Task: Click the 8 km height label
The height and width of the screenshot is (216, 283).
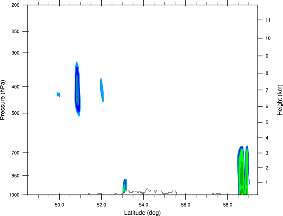Action: (x=267, y=73)
